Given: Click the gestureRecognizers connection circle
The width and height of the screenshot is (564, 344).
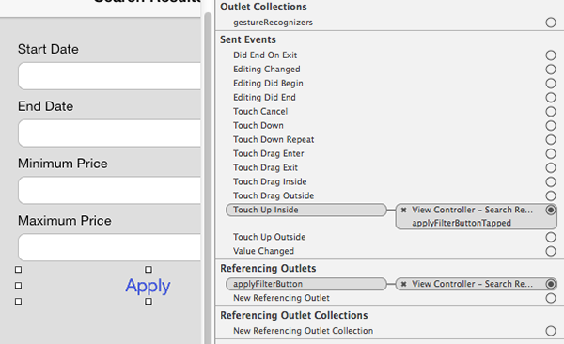Looking at the screenshot, I should click(x=551, y=23).
